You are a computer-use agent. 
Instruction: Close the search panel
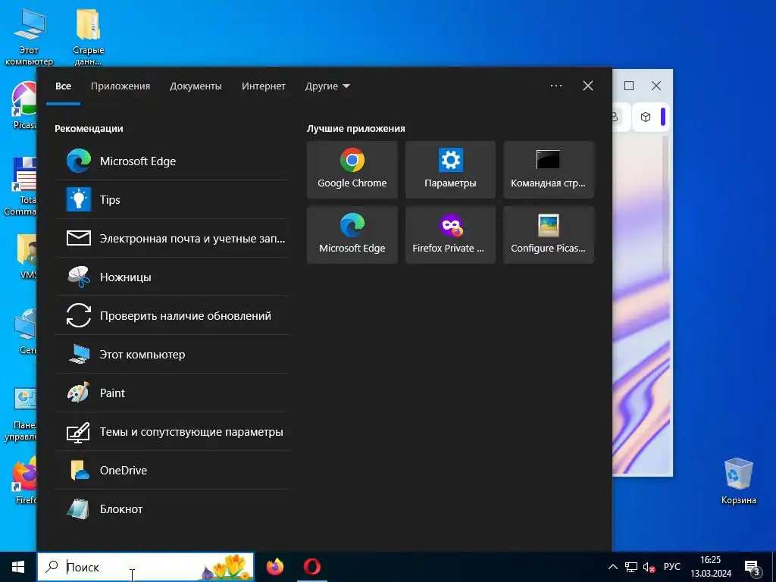pyautogui.click(x=588, y=86)
